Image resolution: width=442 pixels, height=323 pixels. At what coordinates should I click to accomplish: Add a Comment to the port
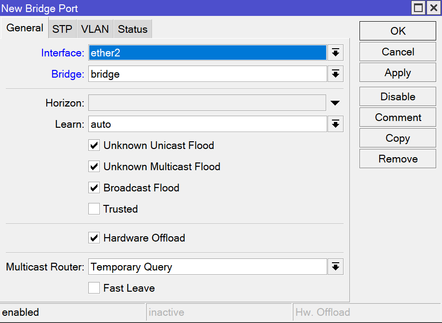398,118
